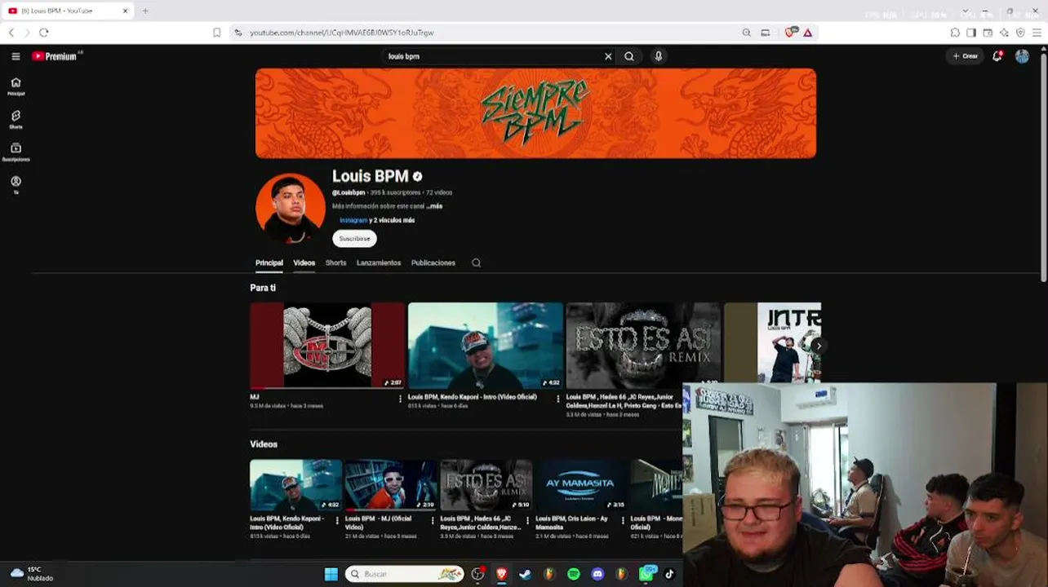Viewport: 1048px width, 587px height.
Task: Bookmark this page in the address bar
Action: pos(216,33)
